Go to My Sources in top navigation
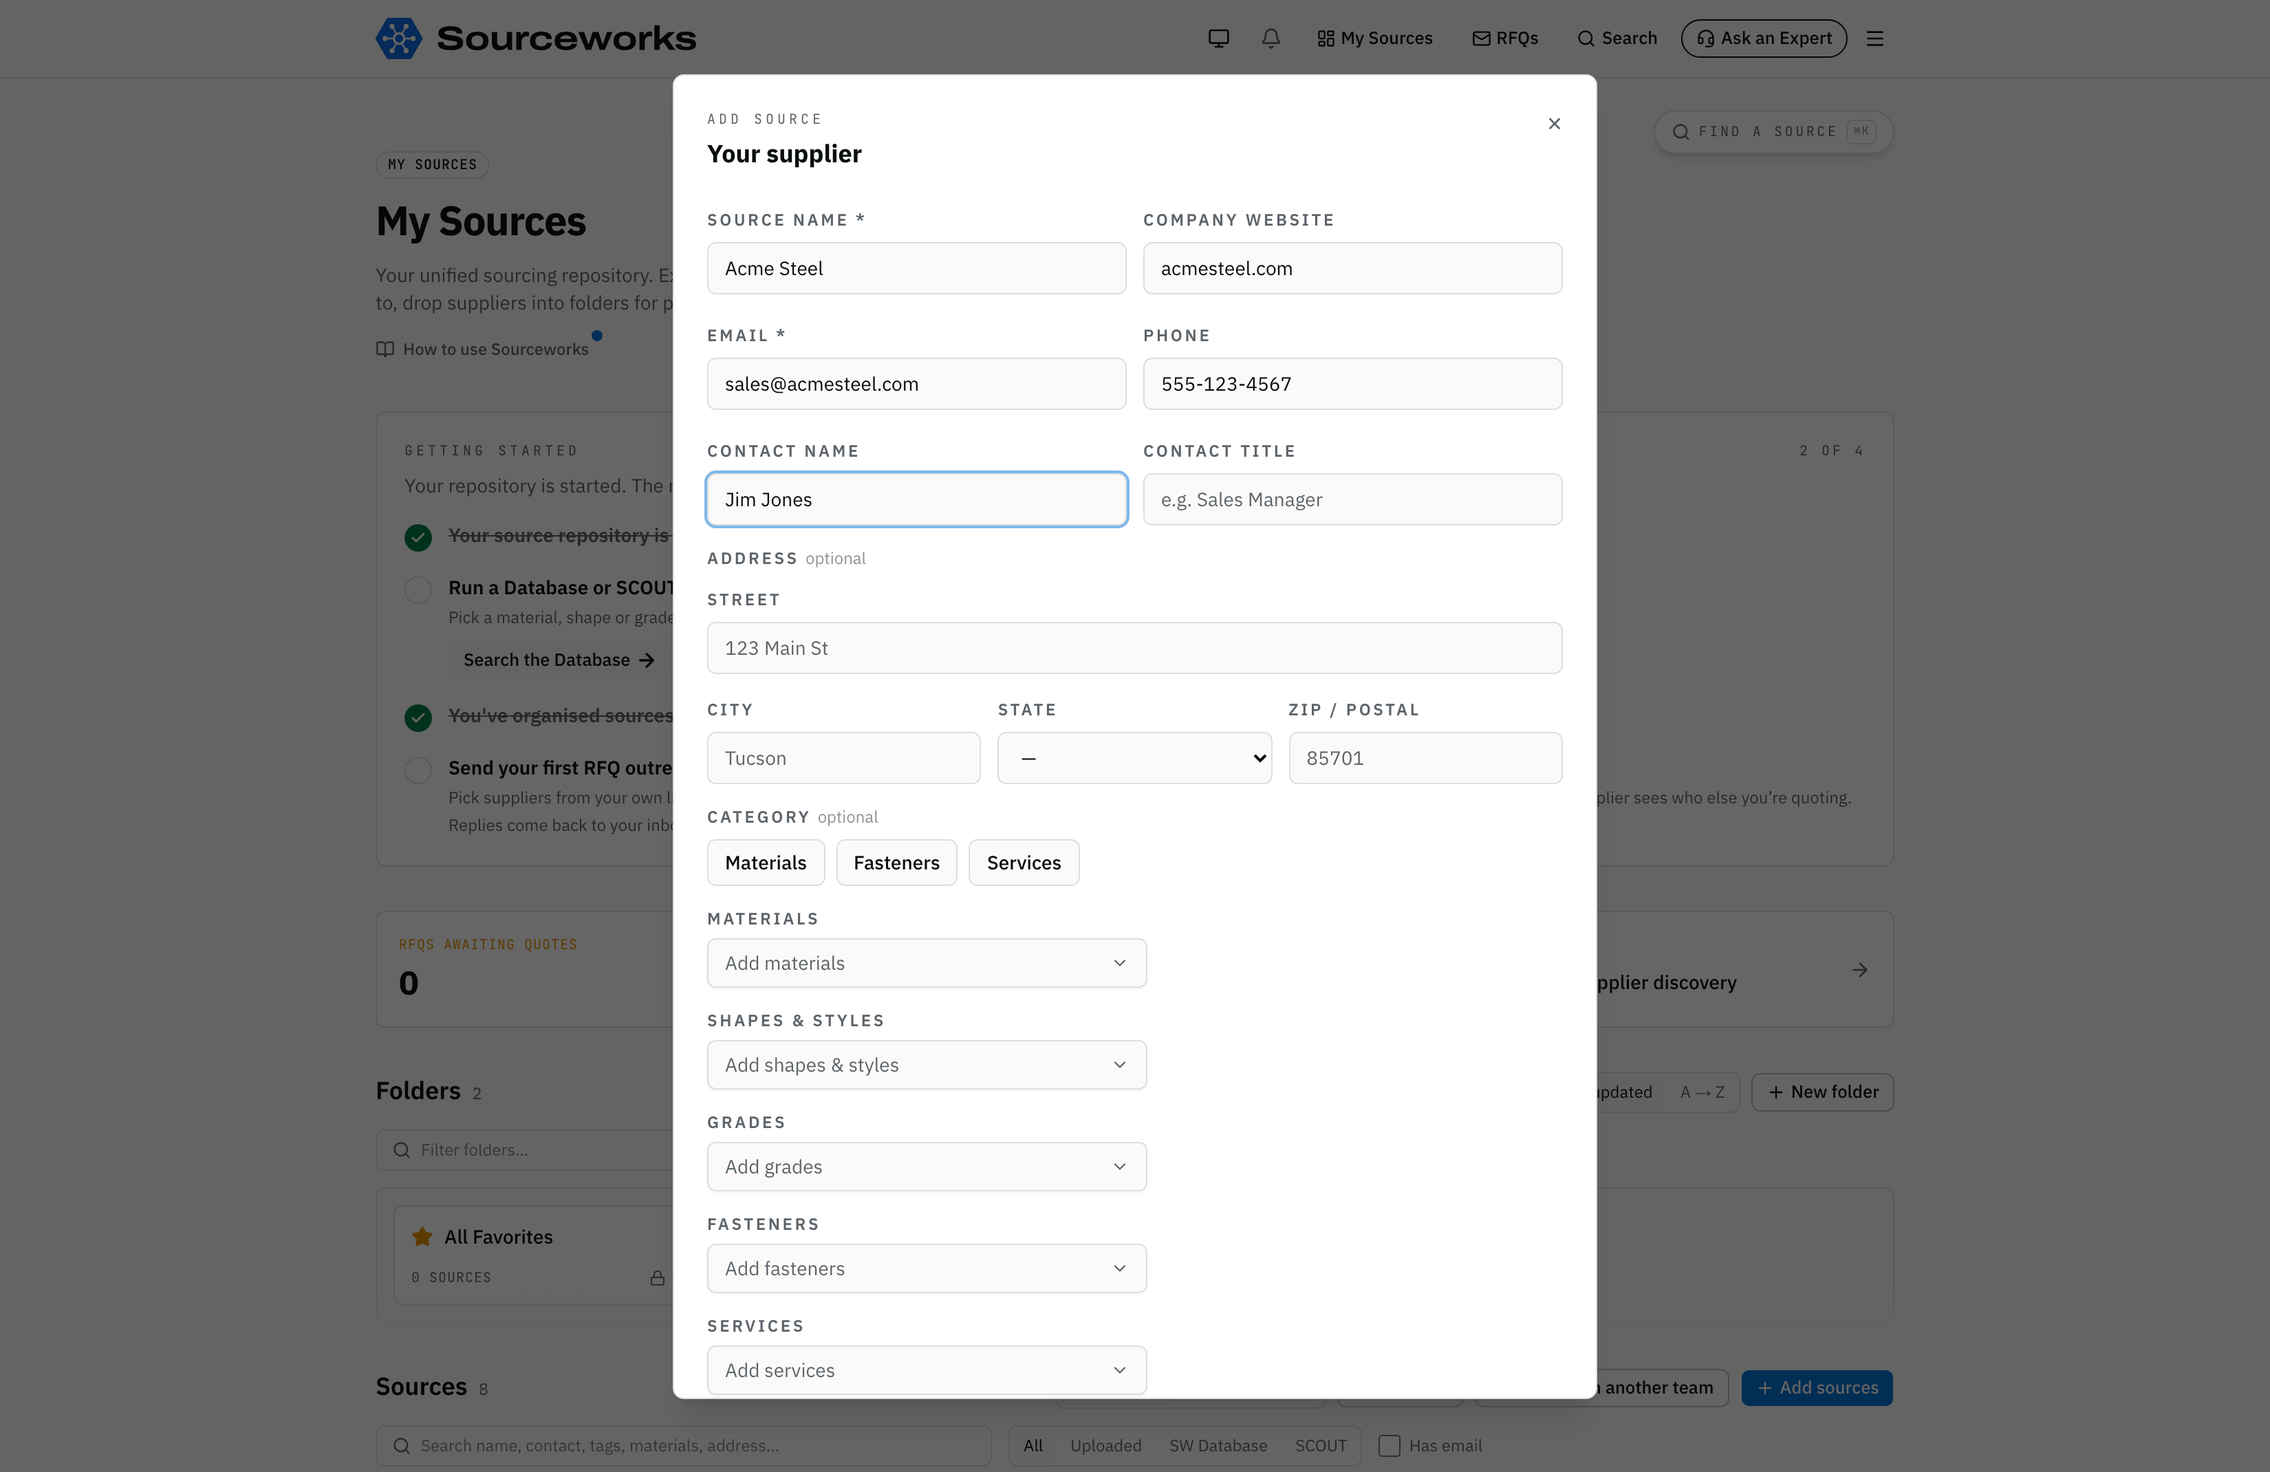Screen dimensions: 2270x1472 tap(1374, 38)
